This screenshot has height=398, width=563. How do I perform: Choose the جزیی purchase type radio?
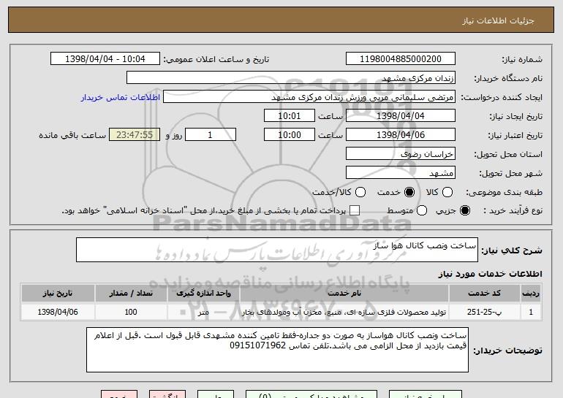coord(465,210)
